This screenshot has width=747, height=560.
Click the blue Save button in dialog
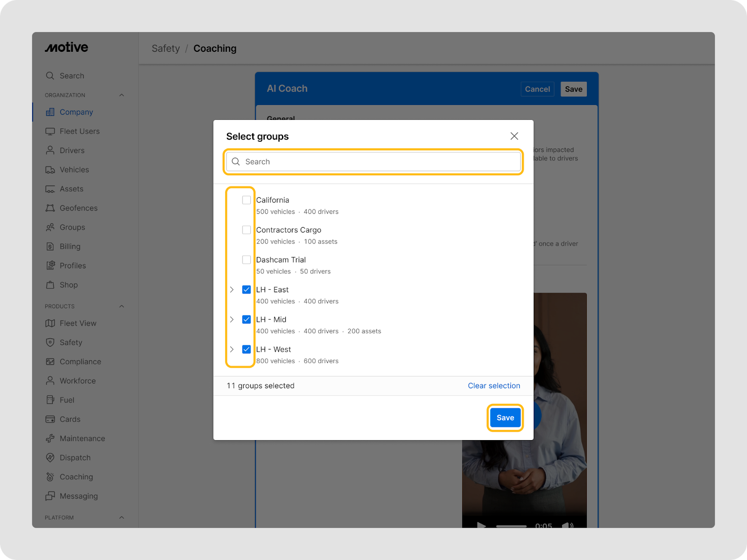pyautogui.click(x=505, y=418)
